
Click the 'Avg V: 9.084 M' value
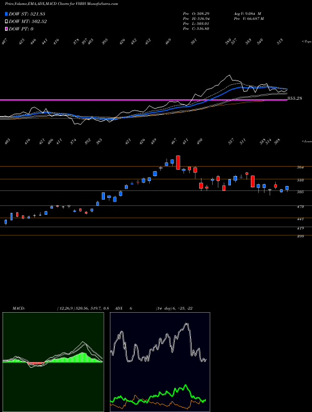[x=247, y=13]
